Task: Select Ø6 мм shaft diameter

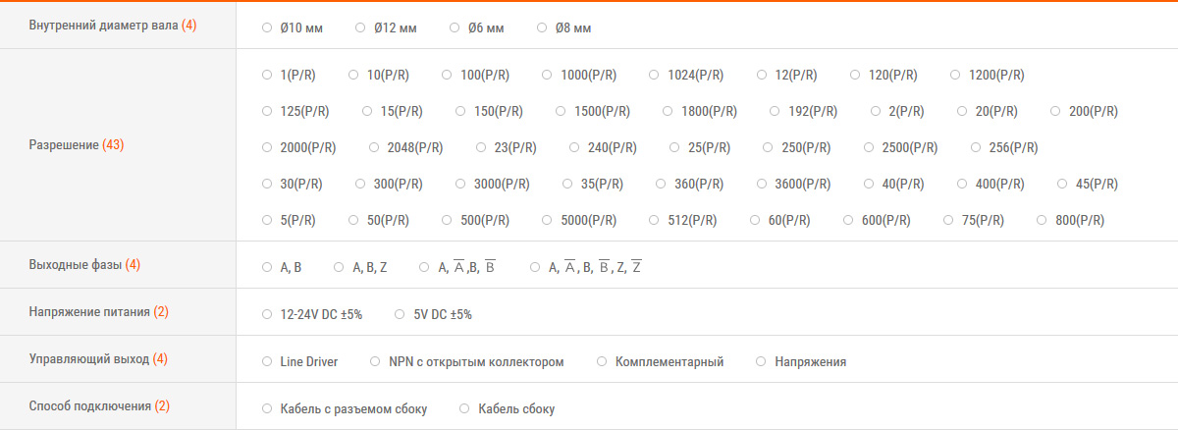Action: 455,27
